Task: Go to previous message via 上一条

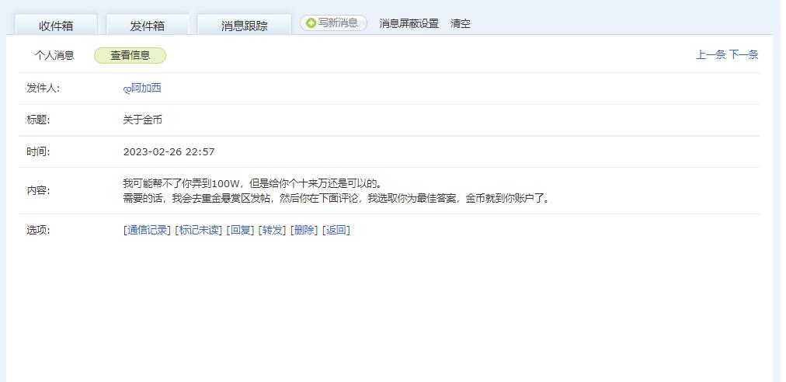Action: coord(711,54)
